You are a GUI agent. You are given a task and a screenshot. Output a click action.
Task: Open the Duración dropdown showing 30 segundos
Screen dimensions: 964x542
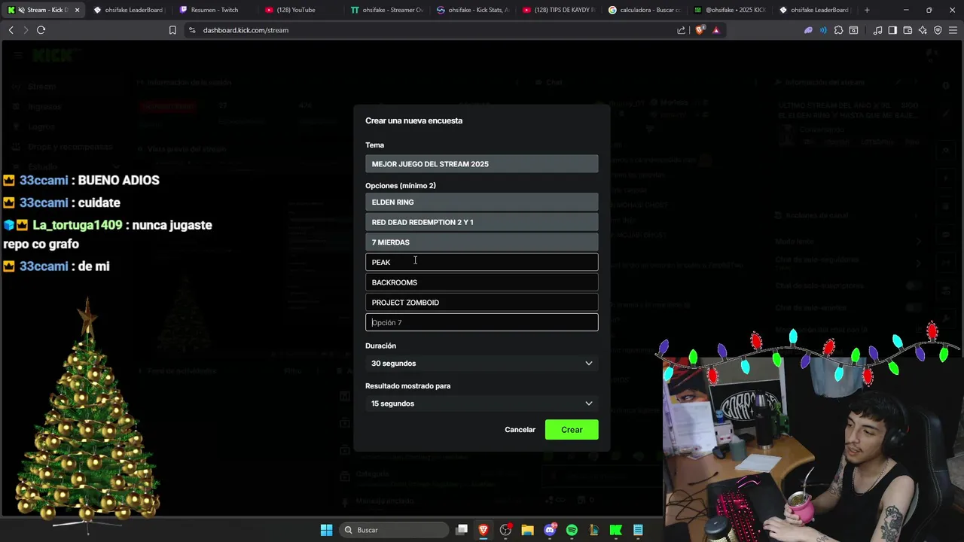point(482,364)
